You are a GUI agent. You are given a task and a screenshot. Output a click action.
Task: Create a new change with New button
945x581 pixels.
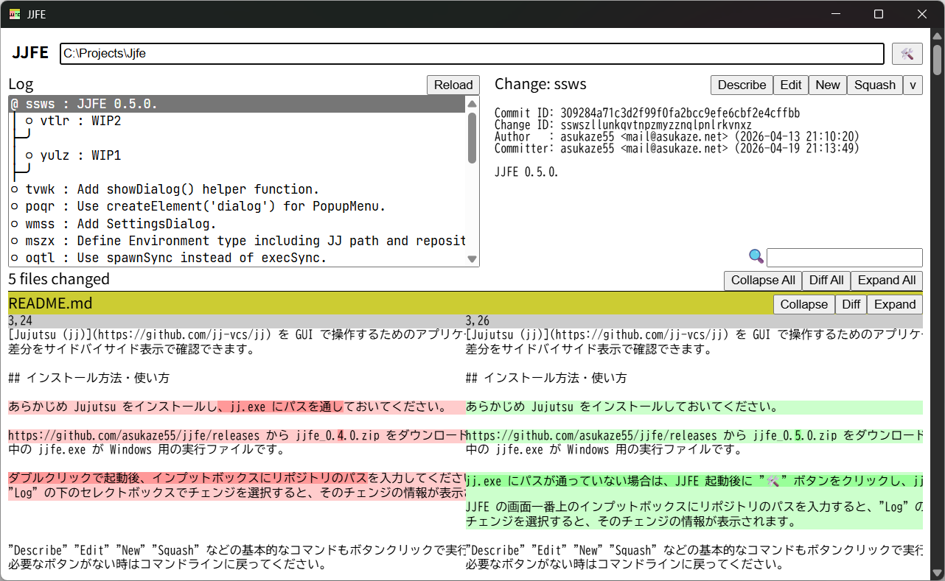pyautogui.click(x=828, y=85)
